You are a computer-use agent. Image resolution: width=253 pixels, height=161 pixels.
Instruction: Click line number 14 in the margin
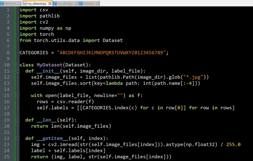point(6,89)
